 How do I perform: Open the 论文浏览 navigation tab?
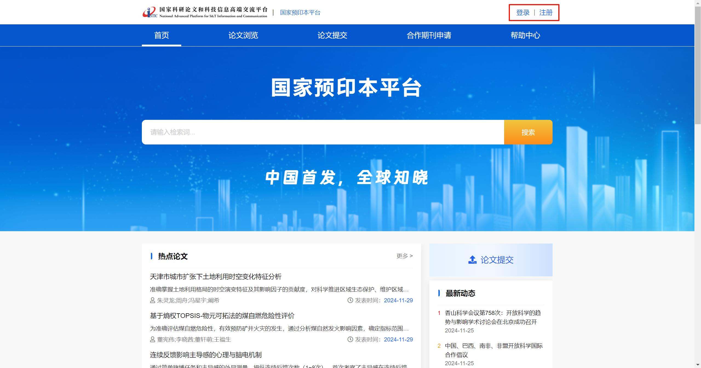(x=243, y=35)
